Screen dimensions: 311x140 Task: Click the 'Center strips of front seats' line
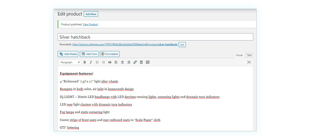pos(110,120)
